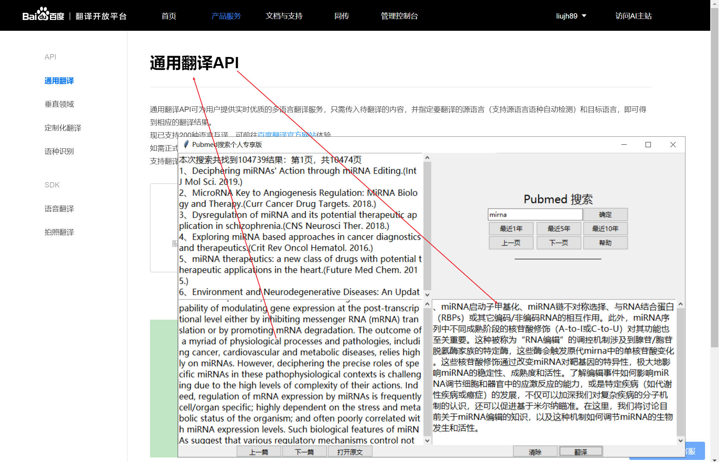Click the down arrow on the results scrollbar
Screen dimensions: 719x462
(x=427, y=294)
